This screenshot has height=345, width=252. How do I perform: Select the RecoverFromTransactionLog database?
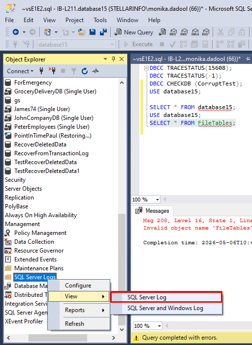click(51, 153)
